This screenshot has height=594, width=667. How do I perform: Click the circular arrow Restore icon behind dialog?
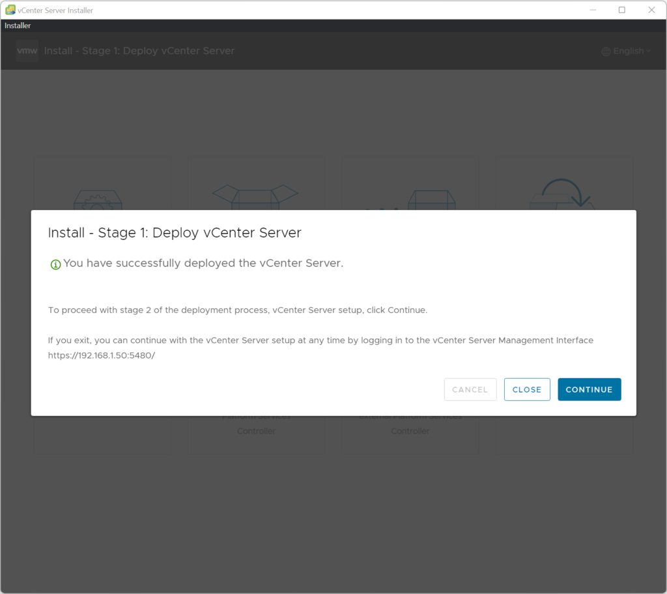click(x=562, y=194)
